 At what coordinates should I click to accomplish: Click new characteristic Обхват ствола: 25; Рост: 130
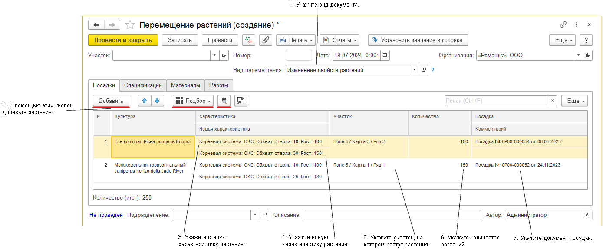pyautogui.click(x=263, y=177)
